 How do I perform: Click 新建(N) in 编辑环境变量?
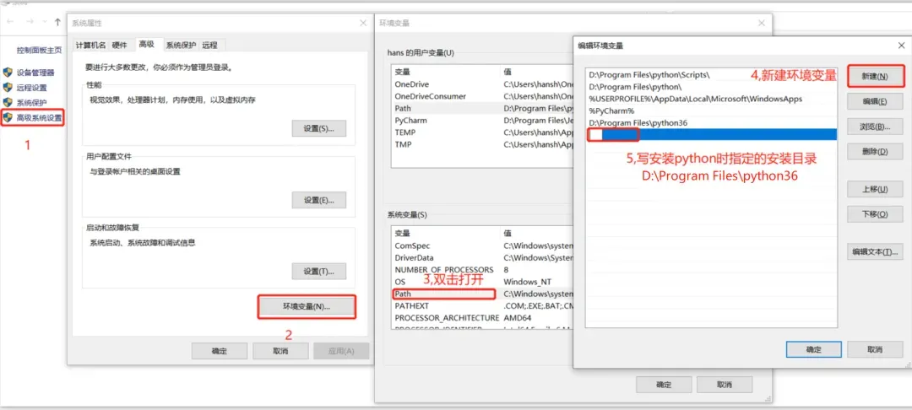[875, 76]
